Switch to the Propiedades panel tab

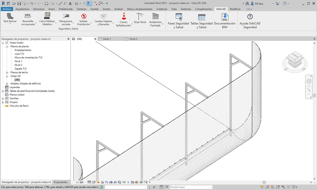coord(61,182)
